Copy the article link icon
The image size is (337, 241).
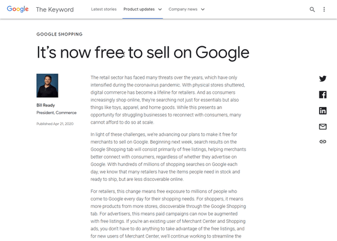pyautogui.click(x=323, y=141)
